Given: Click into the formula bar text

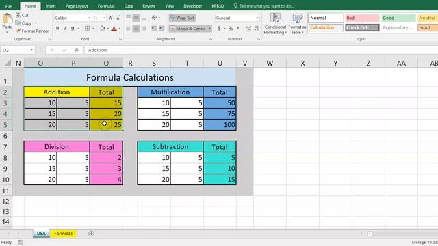Looking at the screenshot, I should click(x=97, y=50).
